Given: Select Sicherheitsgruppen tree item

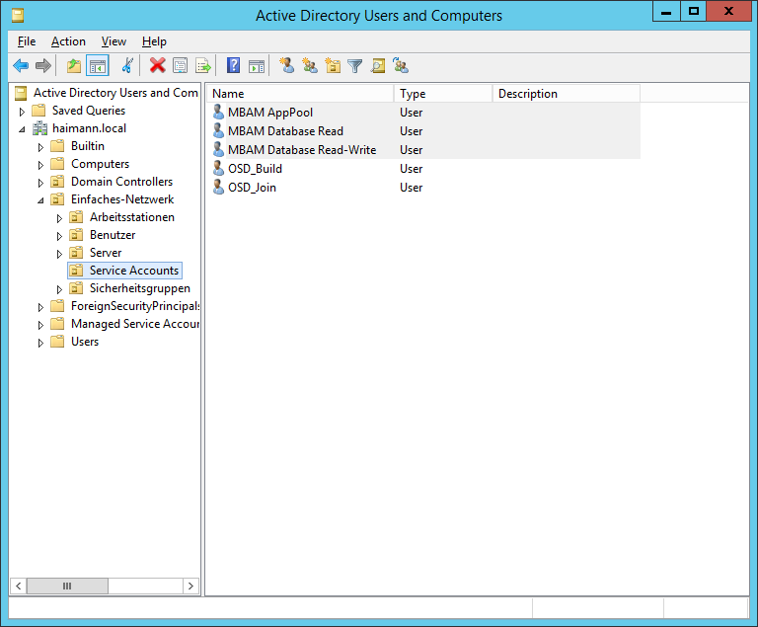Looking at the screenshot, I should pos(140,288).
